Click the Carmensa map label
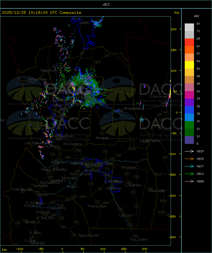Screen dimensions: 212x253 click(113, 188)
